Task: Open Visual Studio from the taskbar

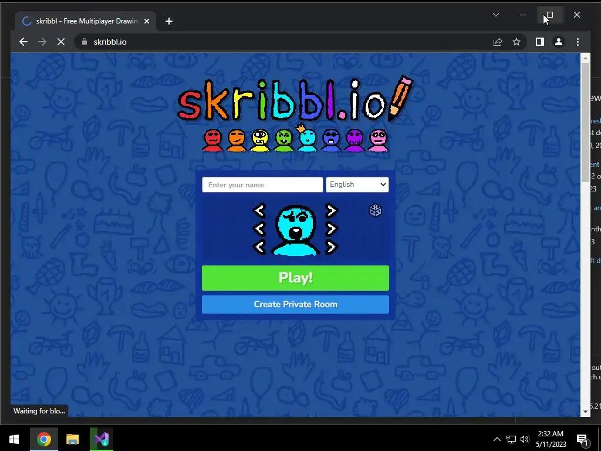Action: pos(102,439)
